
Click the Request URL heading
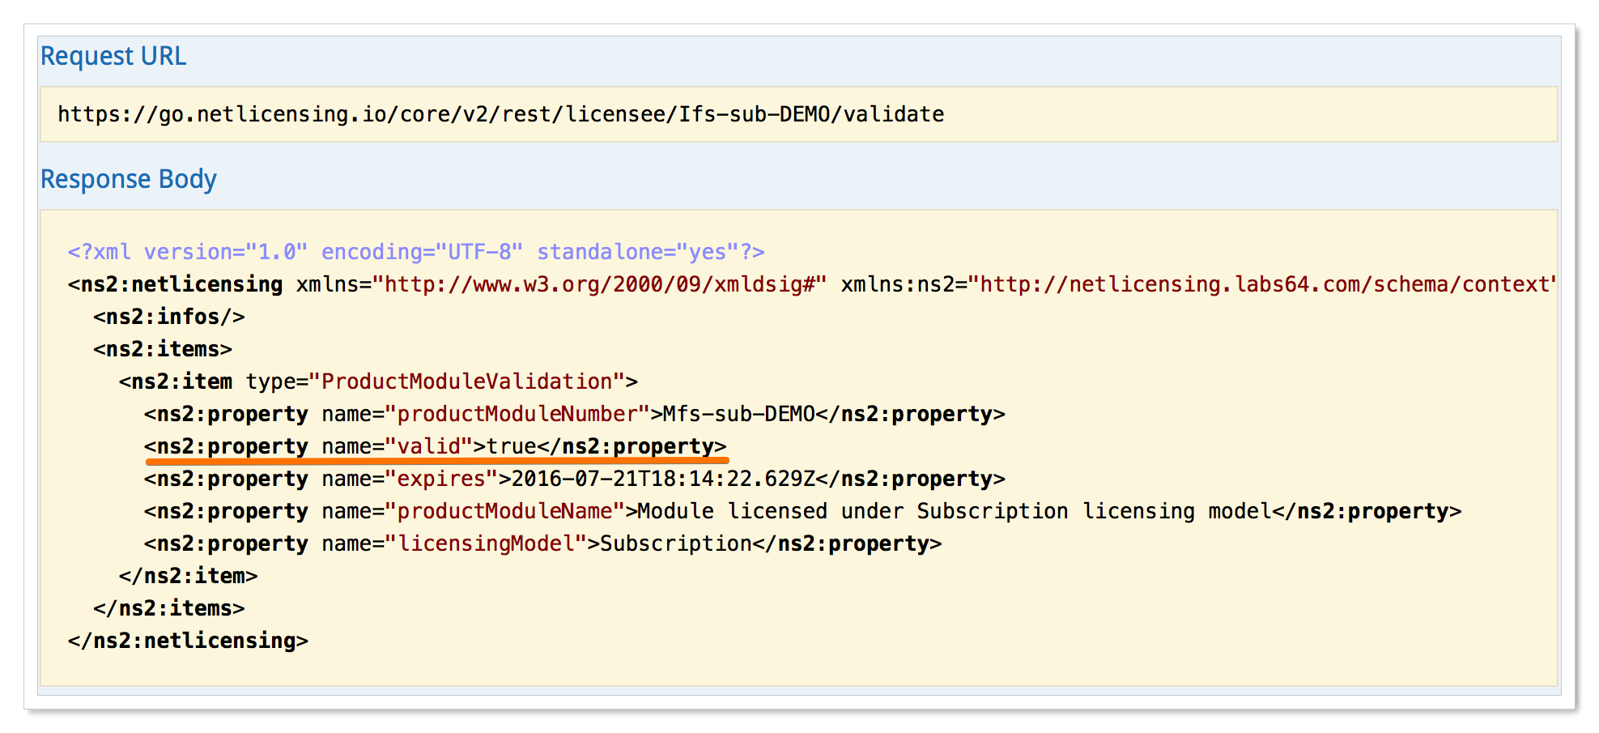point(113,56)
